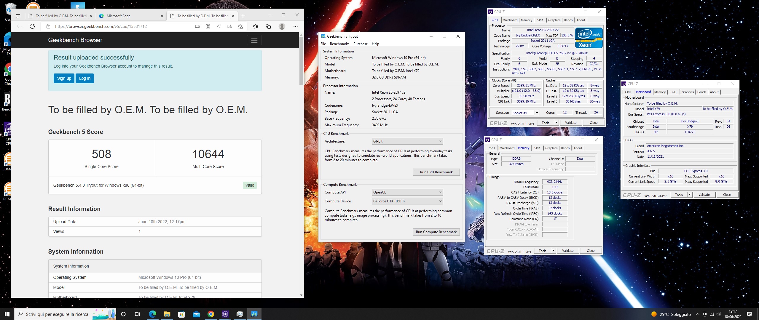Open File Explorer from taskbar
Image resolution: width=759 pixels, height=320 pixels.
(x=167, y=314)
